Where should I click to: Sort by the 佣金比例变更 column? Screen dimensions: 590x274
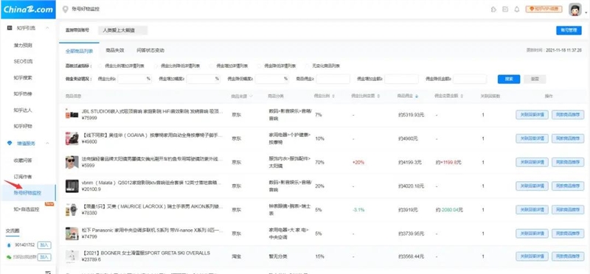[378, 96]
